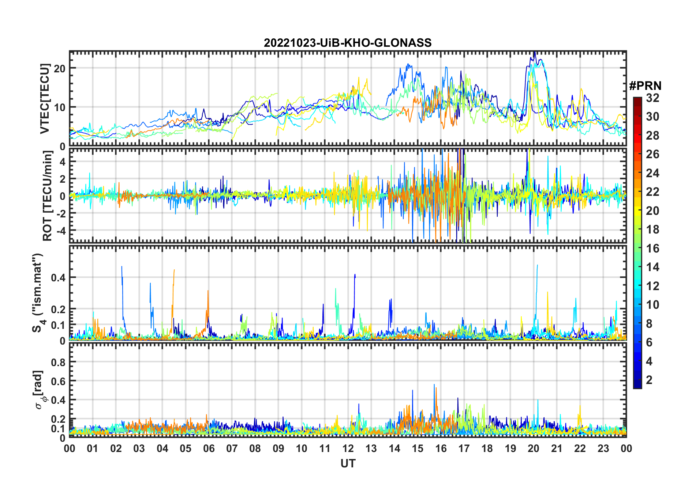Click the plot title "20221023-UiB-KHO-GLONASS"
696x486 pixels.
[x=348, y=43]
